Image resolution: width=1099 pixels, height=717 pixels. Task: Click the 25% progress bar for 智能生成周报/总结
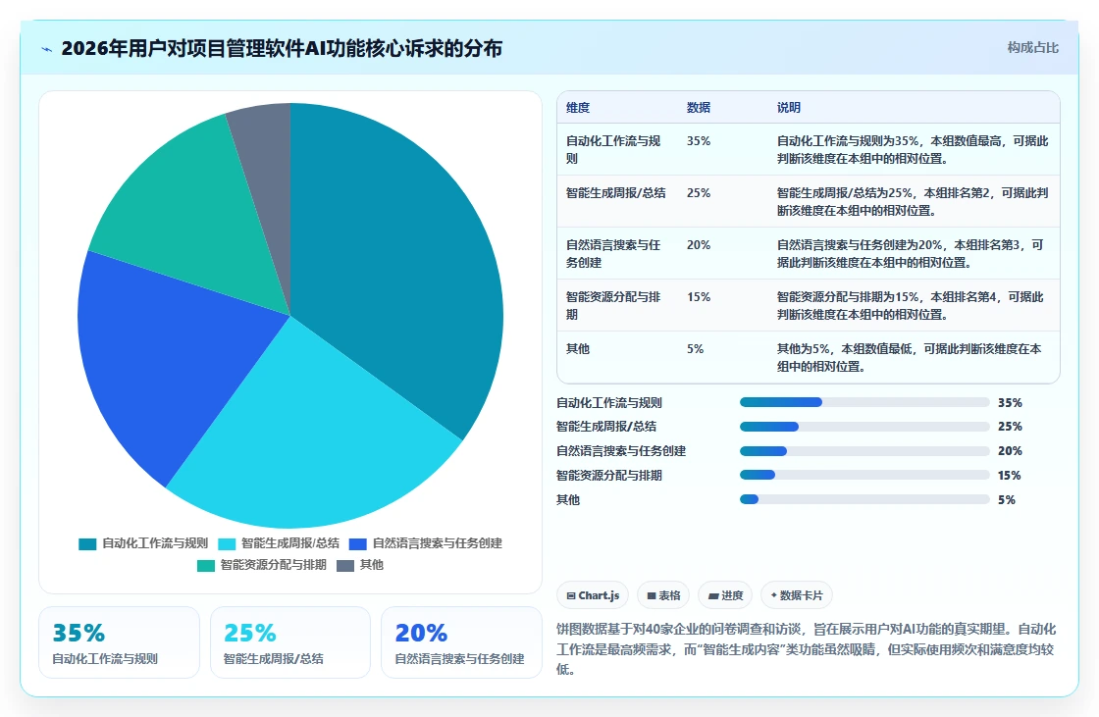(864, 427)
